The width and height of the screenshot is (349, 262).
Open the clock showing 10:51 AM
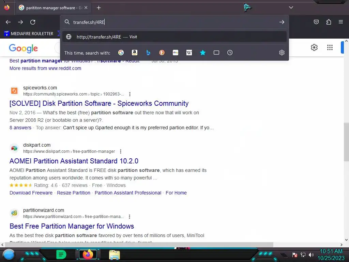click(331, 254)
